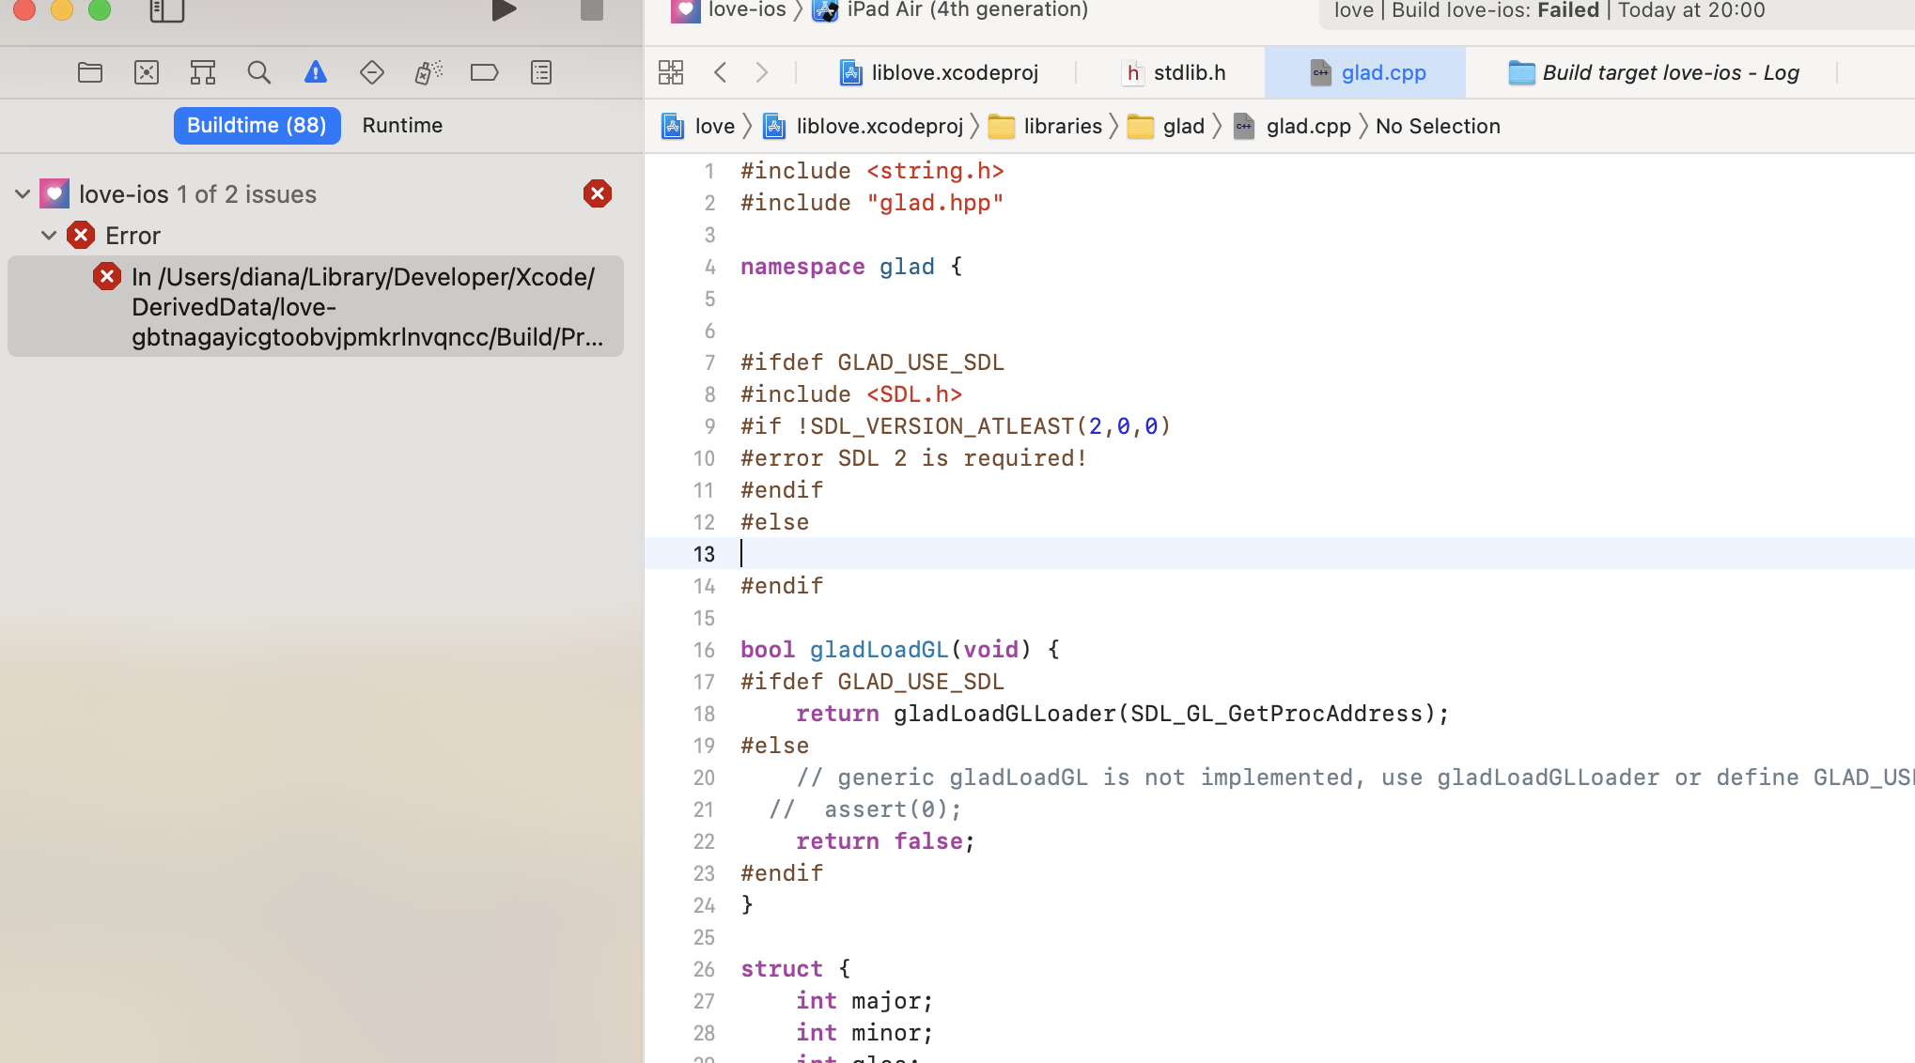The width and height of the screenshot is (1915, 1063).
Task: Run the build with the play button
Action: pyautogui.click(x=505, y=10)
